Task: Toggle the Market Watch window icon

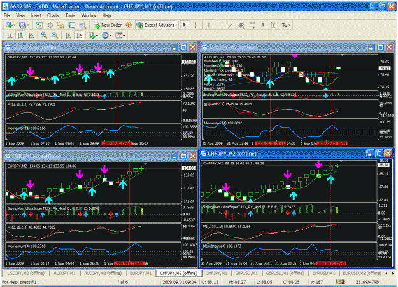Action: point(39,25)
